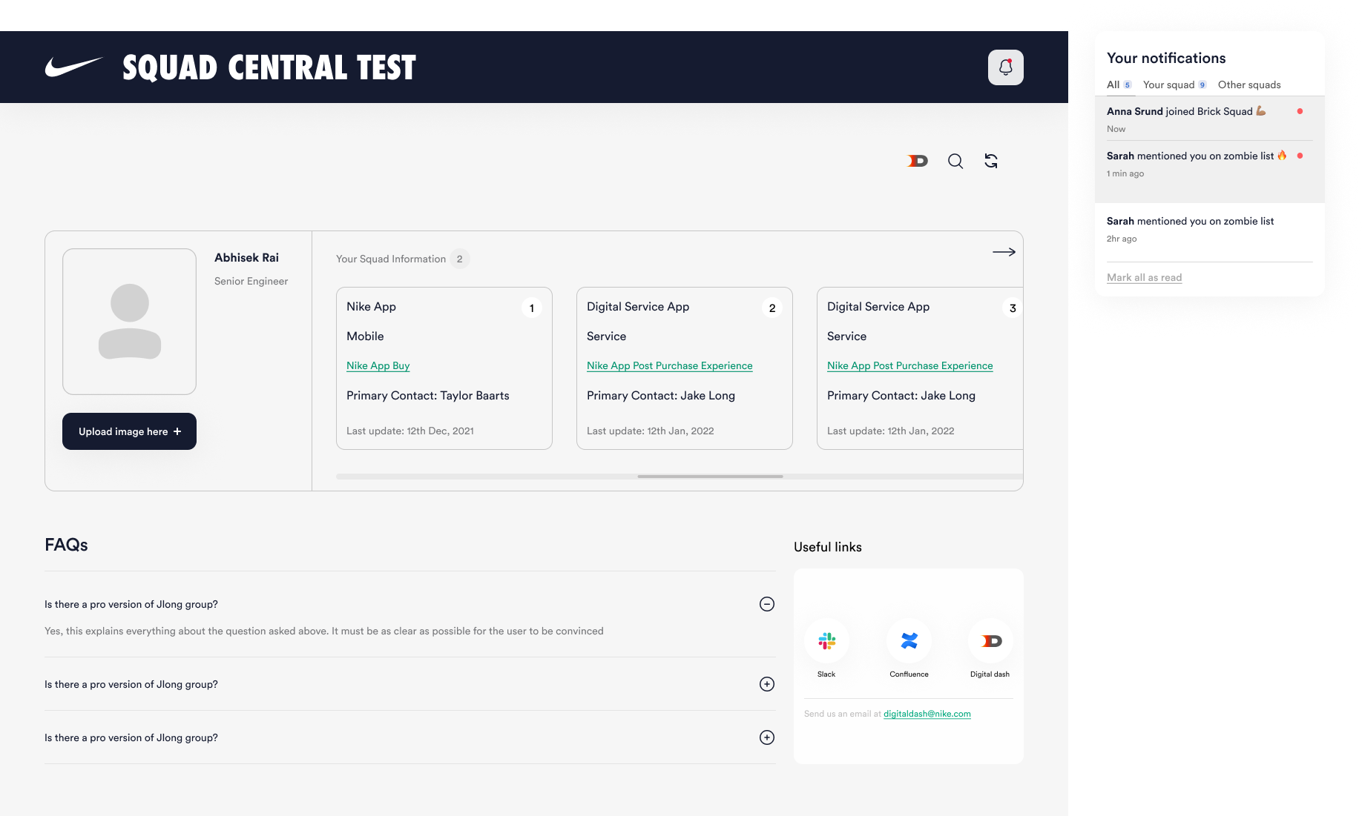Screen dimensions: 1362x816
Task: Click the profile avatar placeholder
Action: [x=129, y=321]
